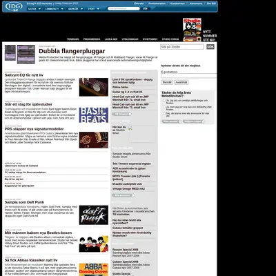
Task: Open the Ladda ner menu item
Action: (x=111, y=39)
